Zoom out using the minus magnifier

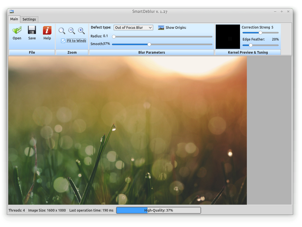click(72, 31)
